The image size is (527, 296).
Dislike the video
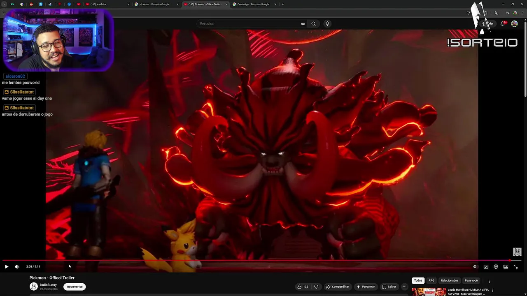coord(316,287)
